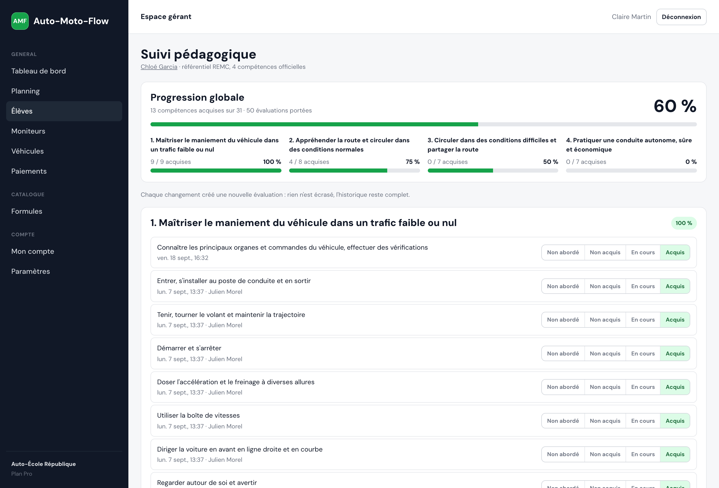The height and width of the screenshot is (488, 719).
Task: Select Acquis for 'Démarrer et s'arrêter'
Action: click(x=675, y=353)
